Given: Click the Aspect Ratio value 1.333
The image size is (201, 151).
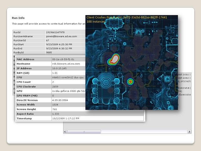Looking at the screenshot, I should pyautogui.click(x=55, y=114).
